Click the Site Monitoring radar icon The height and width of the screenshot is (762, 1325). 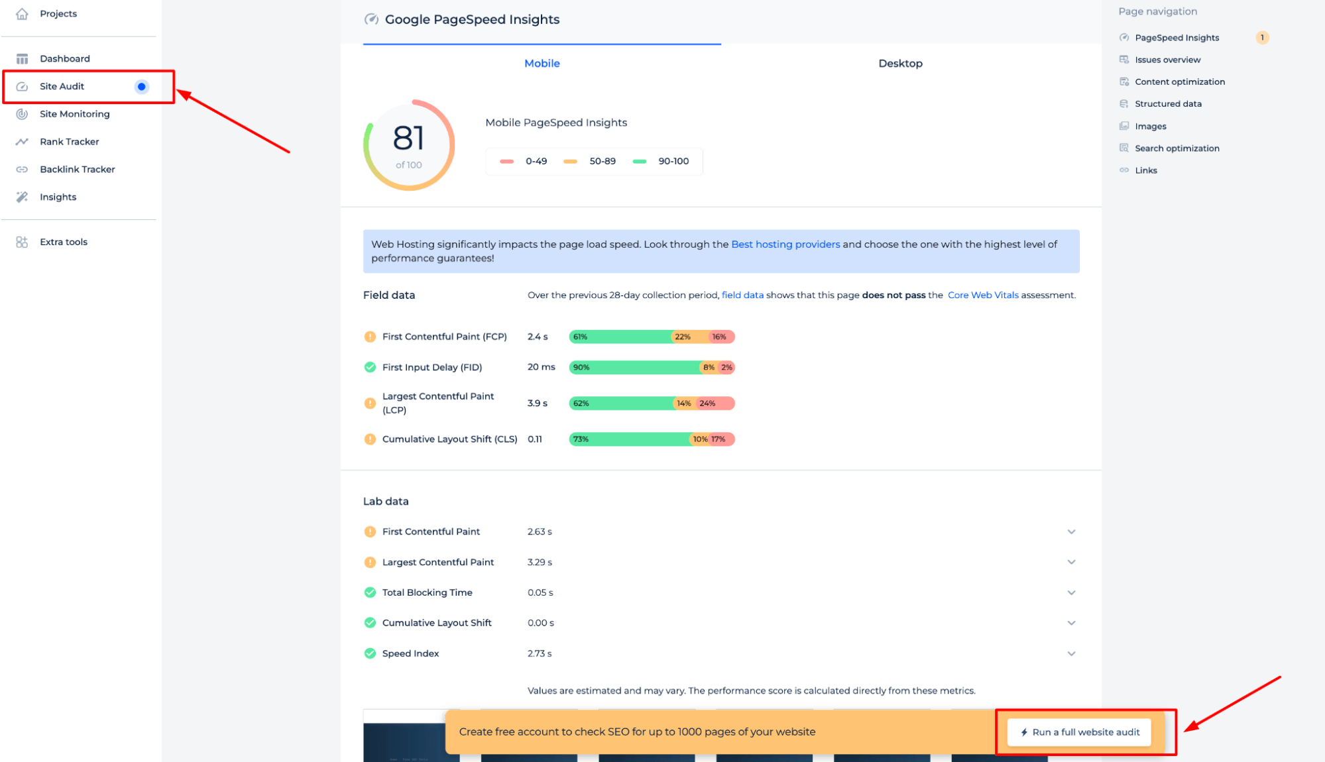tap(22, 114)
